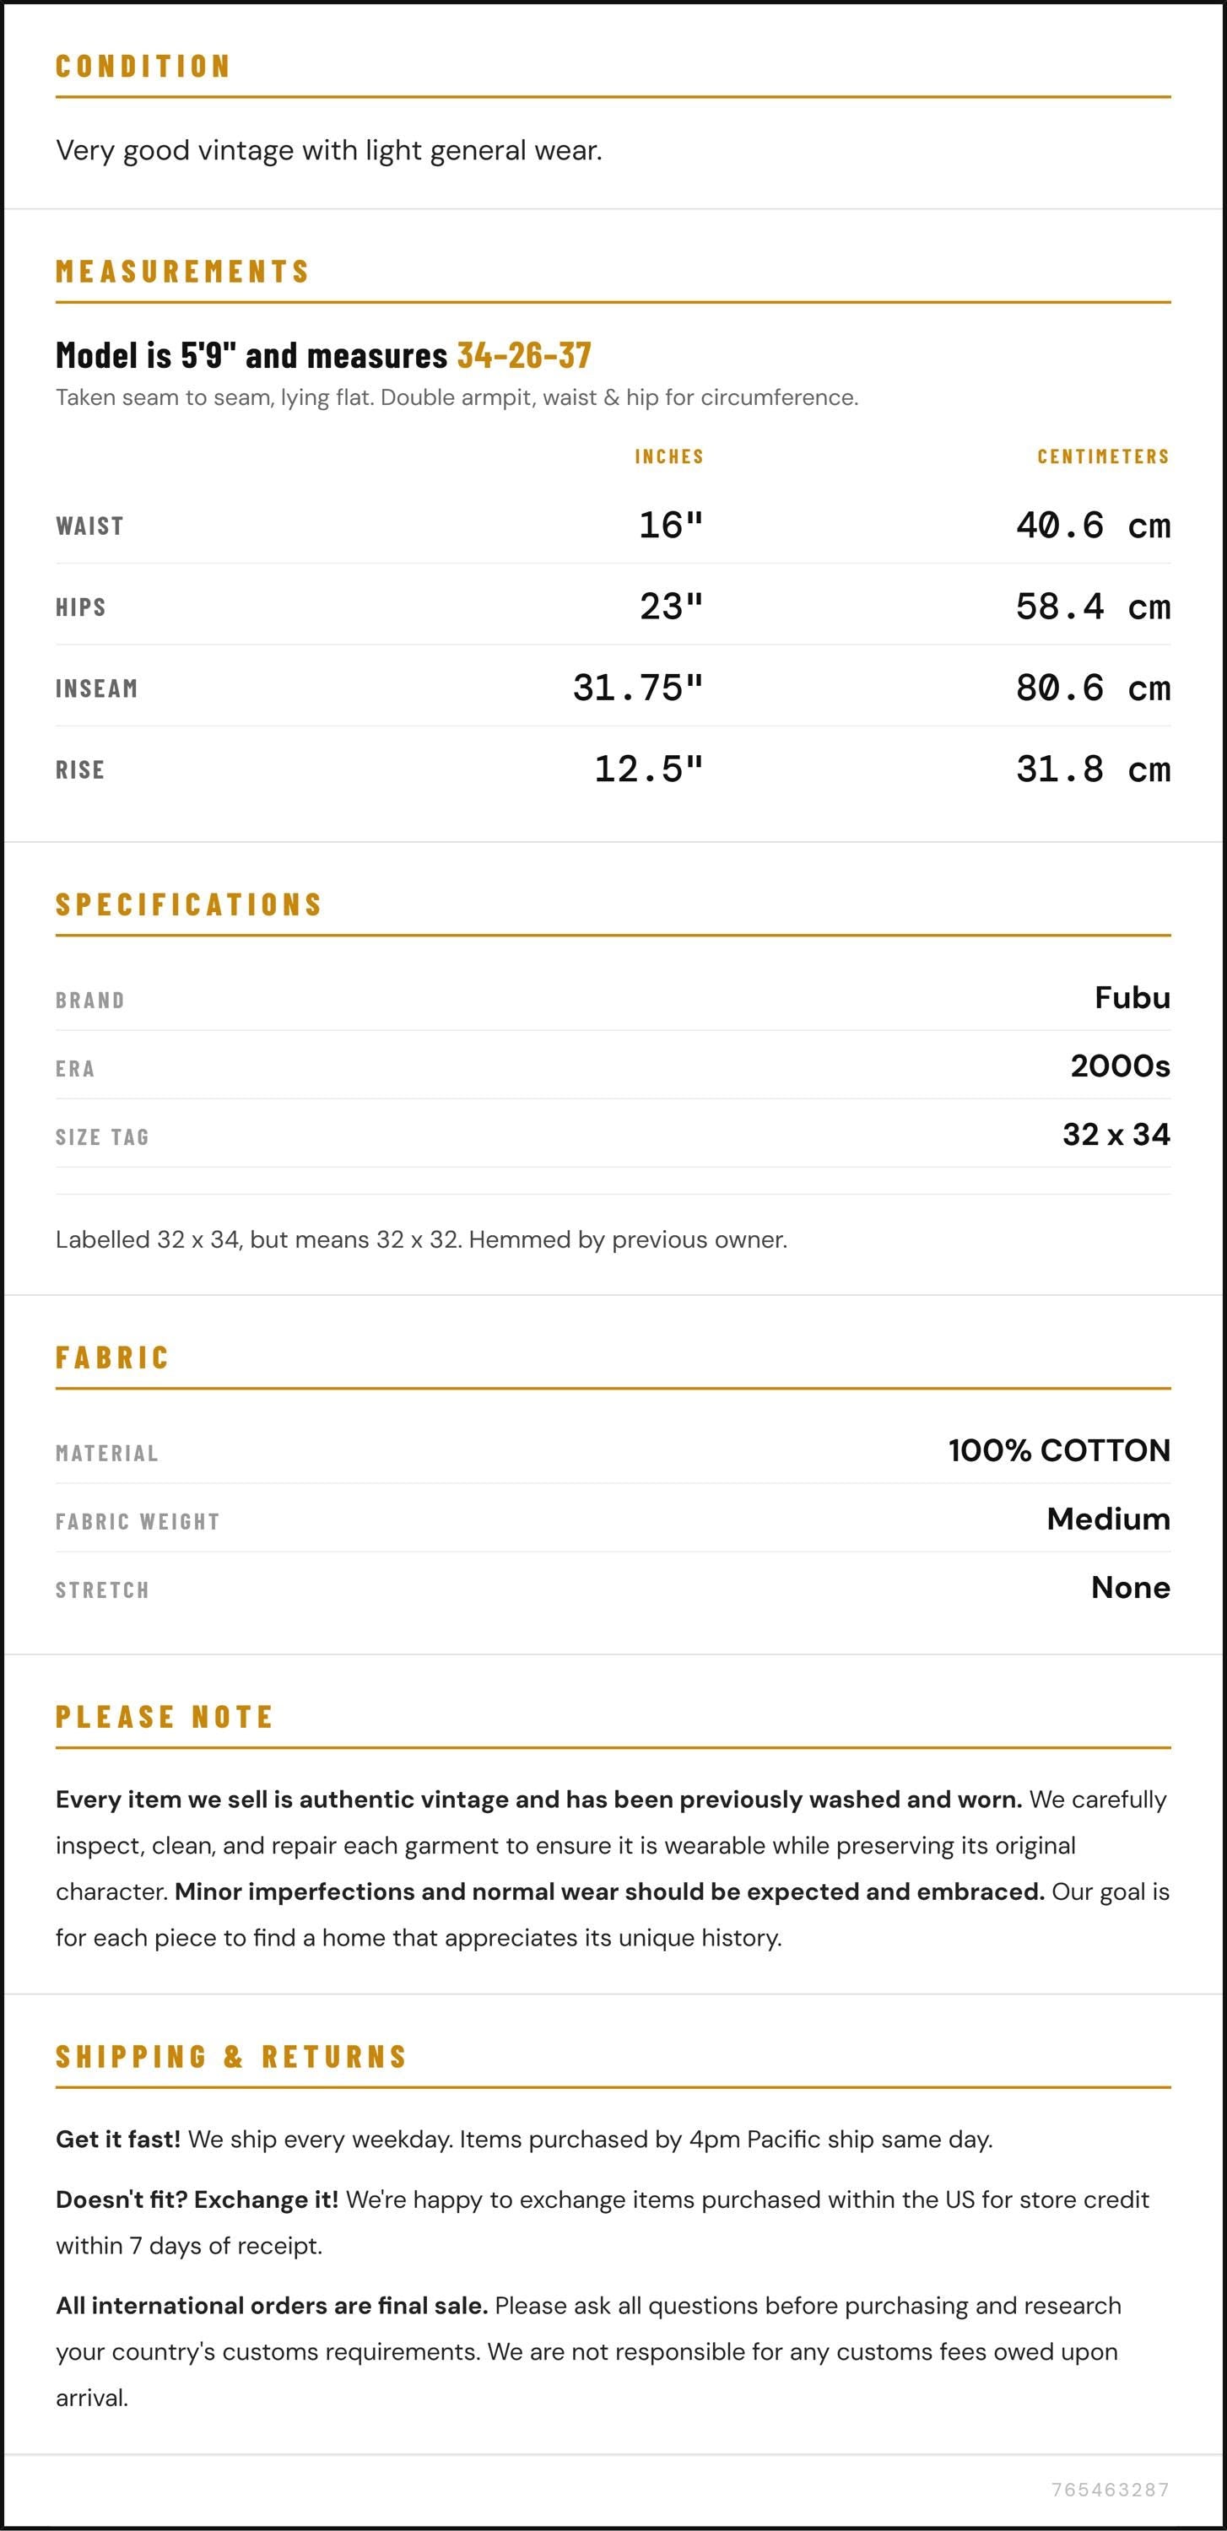
Task: Click the 100% COTTON material value
Action: (1059, 1450)
